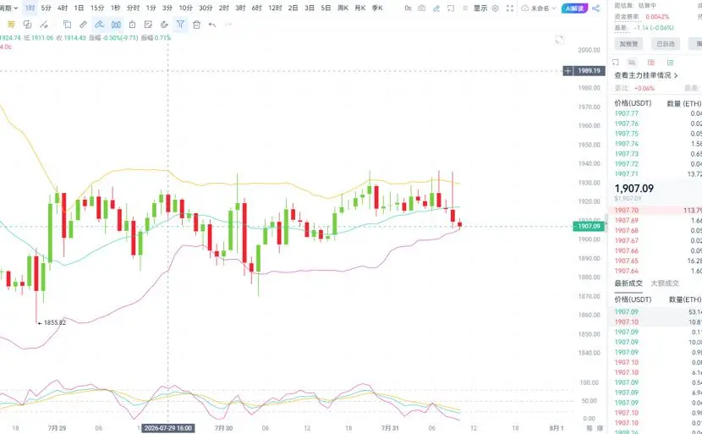Select the 月K timeframe

[x=360, y=8]
